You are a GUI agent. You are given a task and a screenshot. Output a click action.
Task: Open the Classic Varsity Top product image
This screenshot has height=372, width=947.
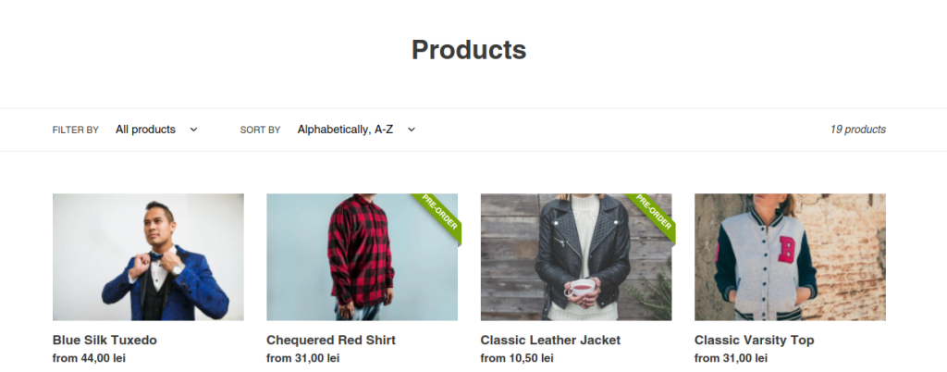tap(790, 256)
